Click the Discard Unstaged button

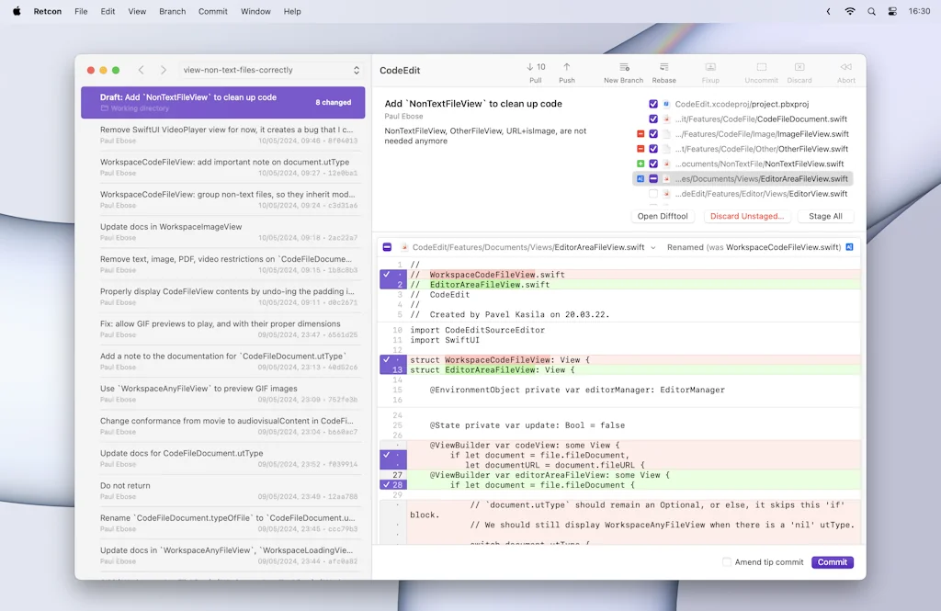pos(745,217)
